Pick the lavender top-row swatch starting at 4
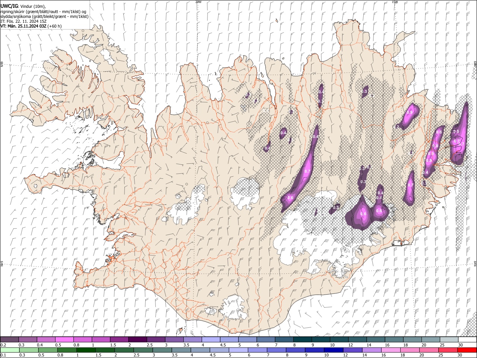Viewport: 477px width, 358px height. click(x=211, y=340)
